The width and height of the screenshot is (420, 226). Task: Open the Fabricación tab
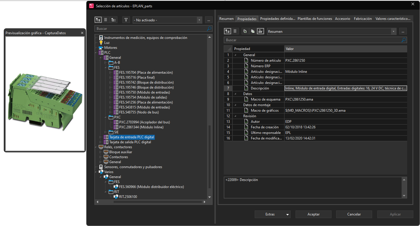pyautogui.click(x=363, y=18)
